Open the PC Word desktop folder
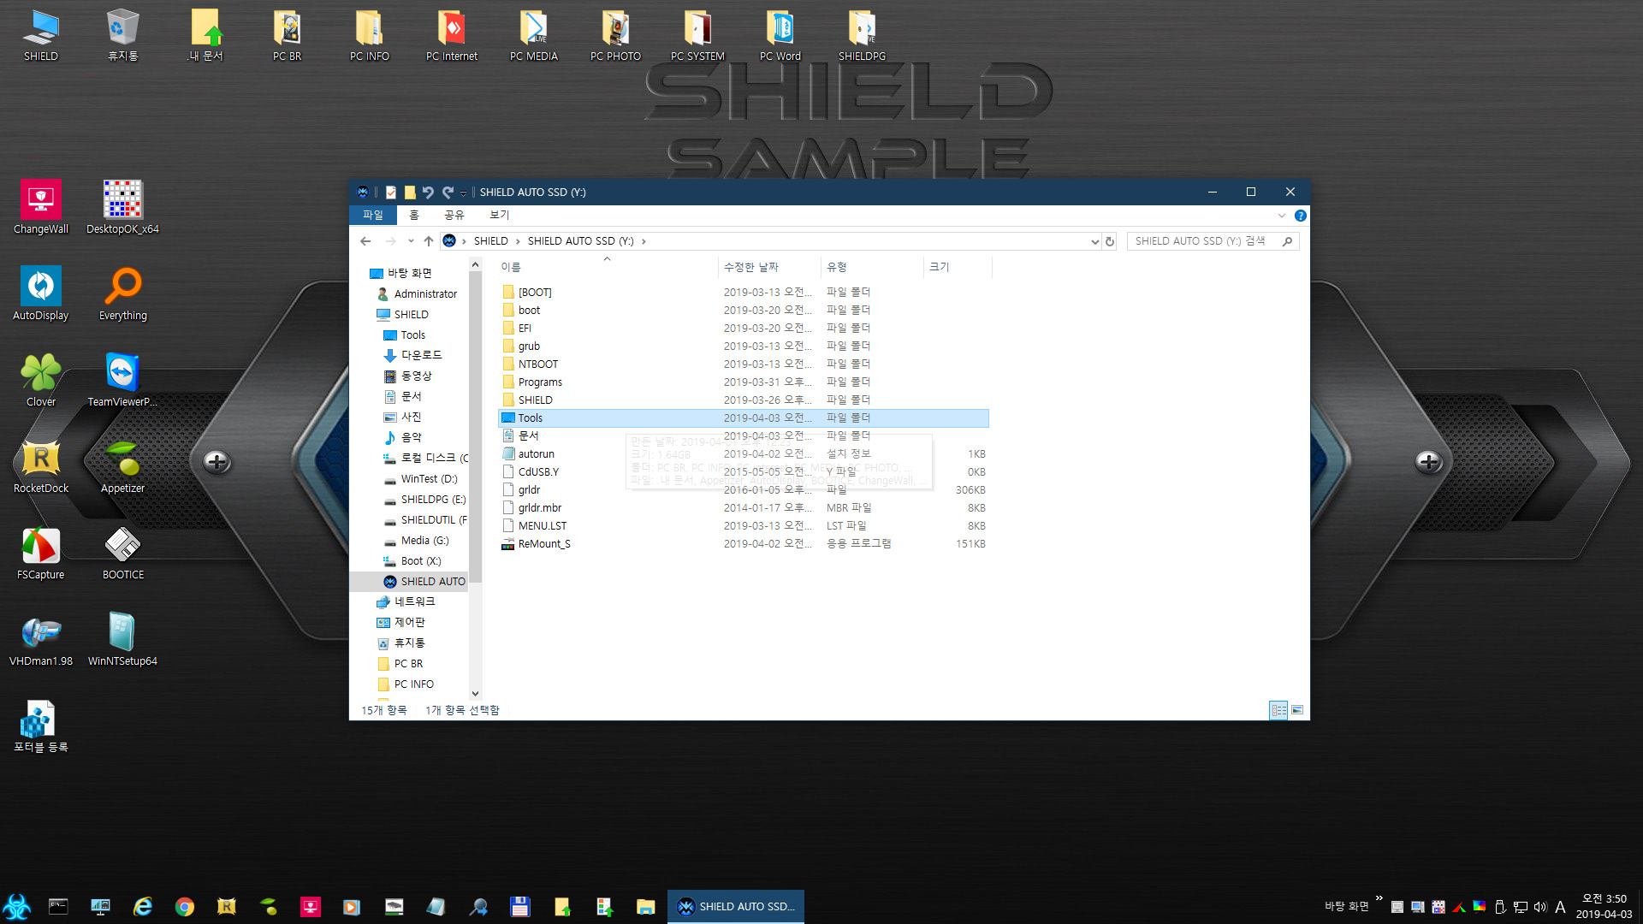1643x924 pixels. (x=780, y=35)
